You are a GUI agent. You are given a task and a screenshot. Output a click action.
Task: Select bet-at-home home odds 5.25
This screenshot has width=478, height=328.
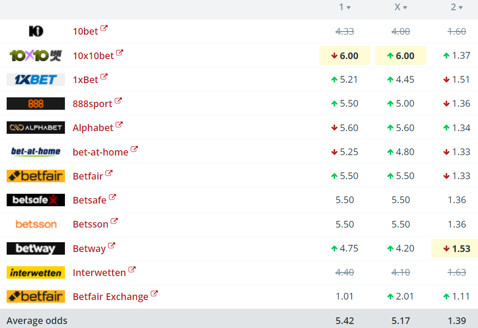coord(345,152)
